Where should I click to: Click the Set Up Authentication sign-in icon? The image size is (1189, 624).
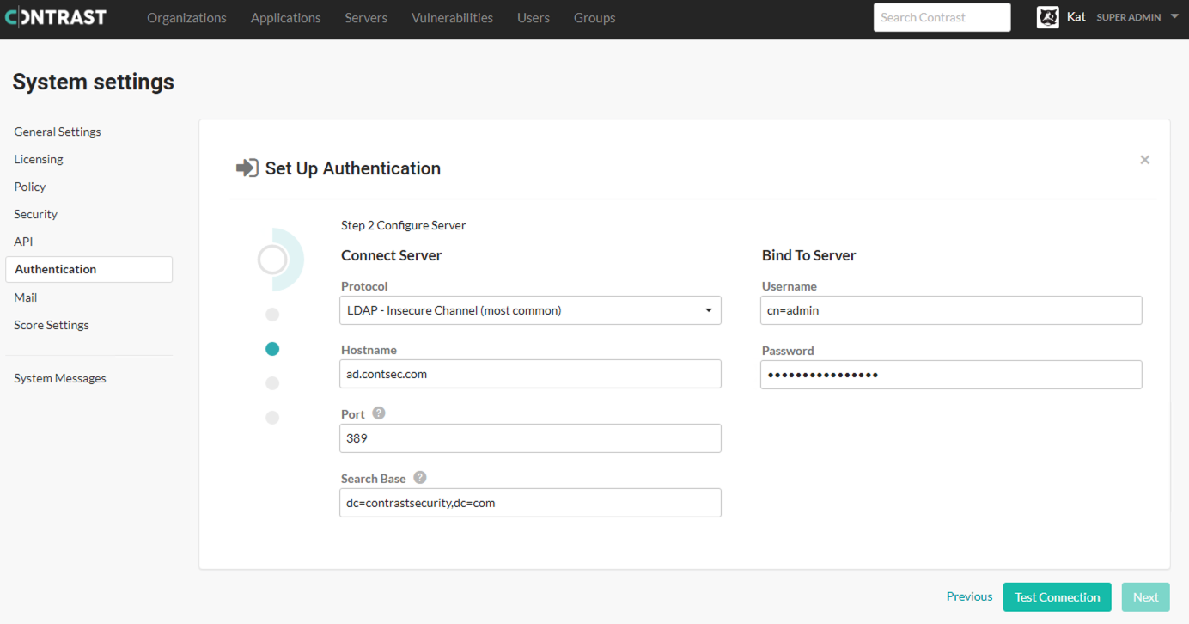click(x=247, y=168)
